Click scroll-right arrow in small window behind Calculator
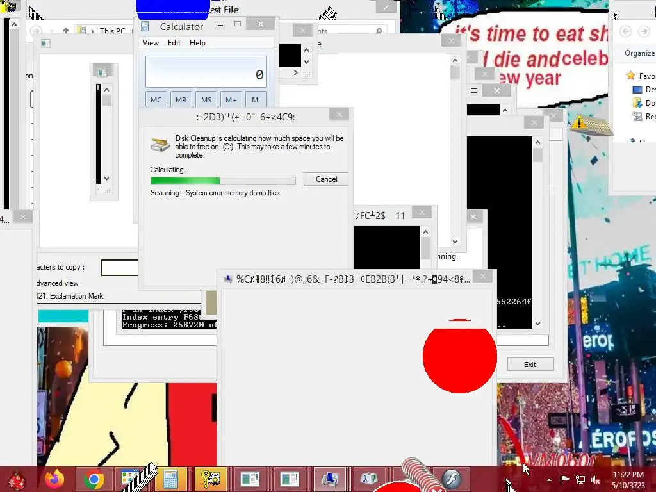The height and width of the screenshot is (492, 656). (296, 73)
